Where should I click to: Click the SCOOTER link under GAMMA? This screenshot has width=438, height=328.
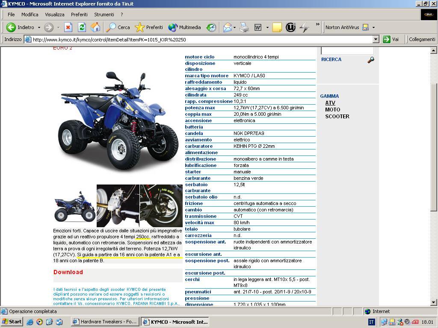pyautogui.click(x=337, y=117)
